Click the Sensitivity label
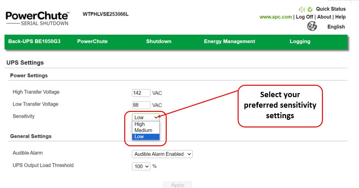 tap(24, 116)
